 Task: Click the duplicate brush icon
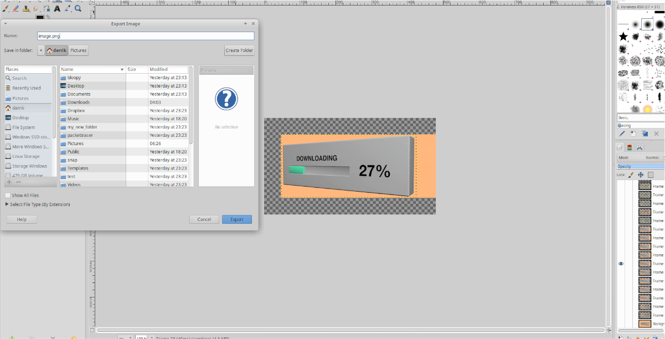[x=645, y=133]
